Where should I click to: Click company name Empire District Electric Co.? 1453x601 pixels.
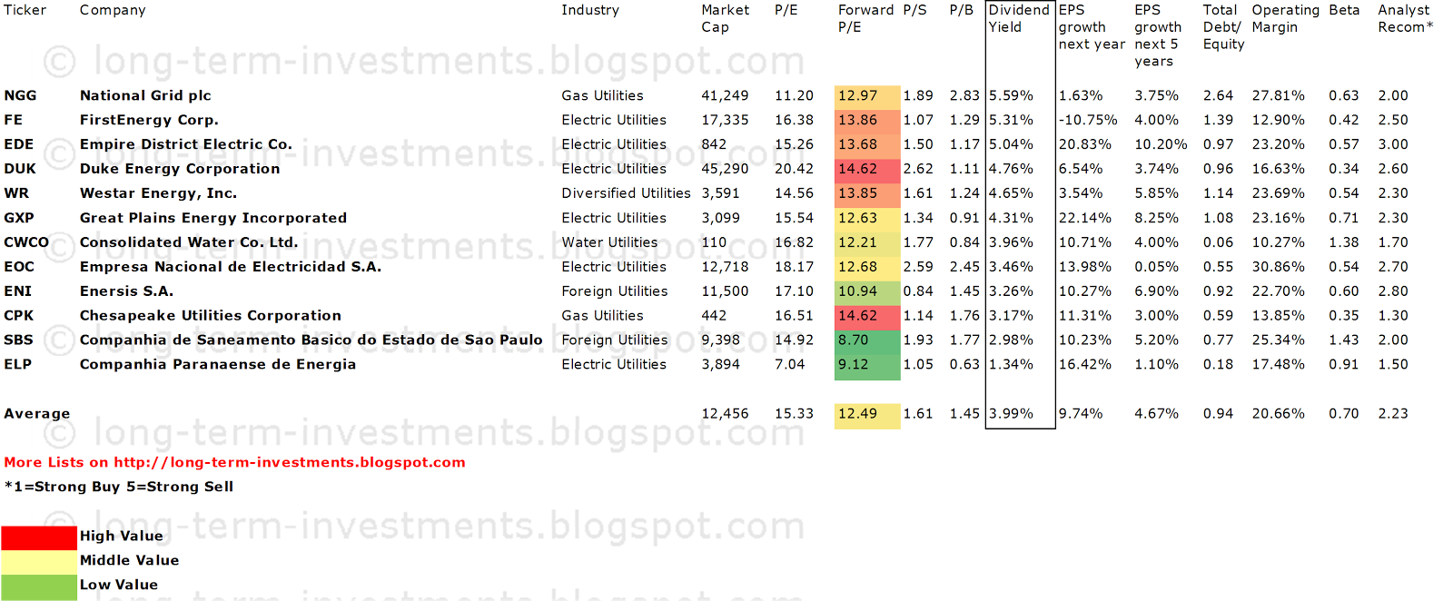pyautogui.click(x=186, y=144)
